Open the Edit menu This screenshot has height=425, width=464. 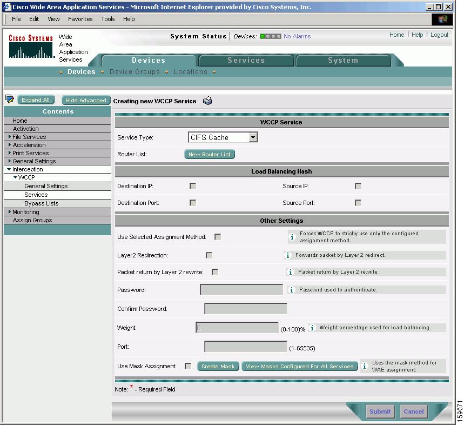(x=34, y=19)
